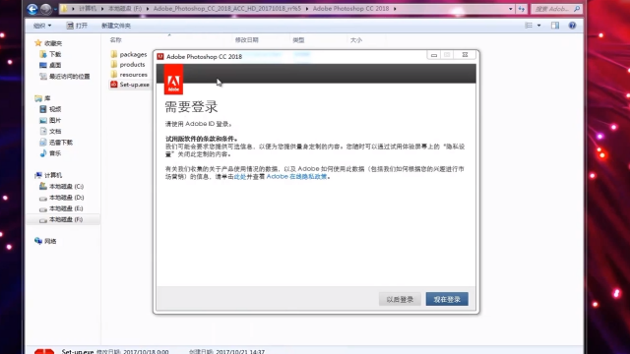630x354 pixels.
Task: Open the 组织 (Organize) dropdown menu
Action: (42, 26)
